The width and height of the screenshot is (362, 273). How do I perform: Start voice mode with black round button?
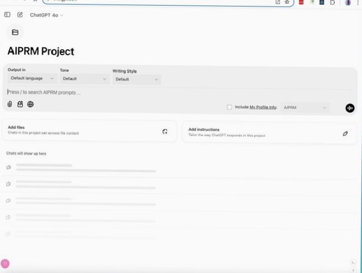pyautogui.click(x=350, y=108)
